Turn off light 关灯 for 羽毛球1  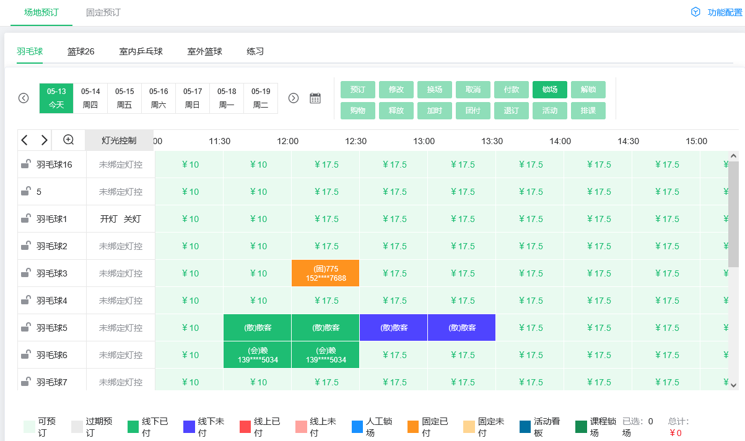click(x=132, y=219)
